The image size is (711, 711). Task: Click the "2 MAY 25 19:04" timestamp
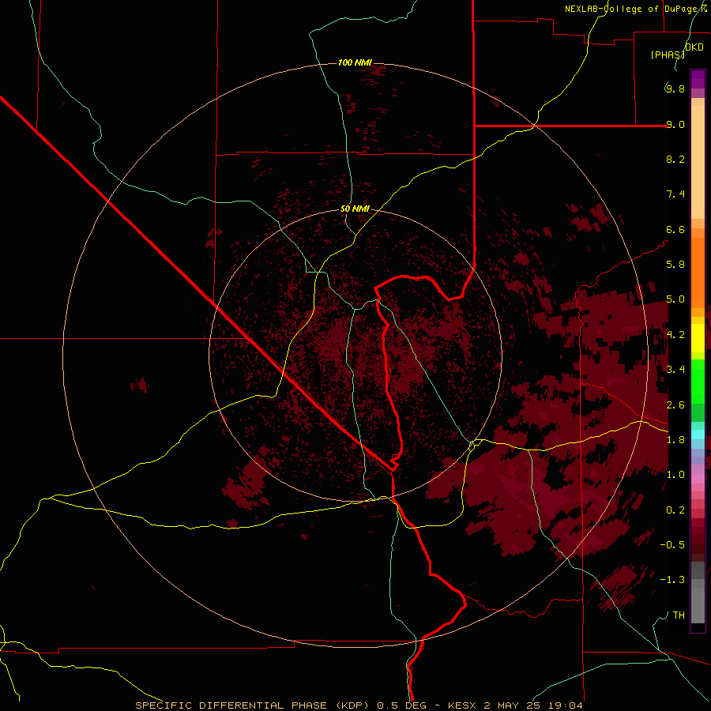click(x=532, y=705)
